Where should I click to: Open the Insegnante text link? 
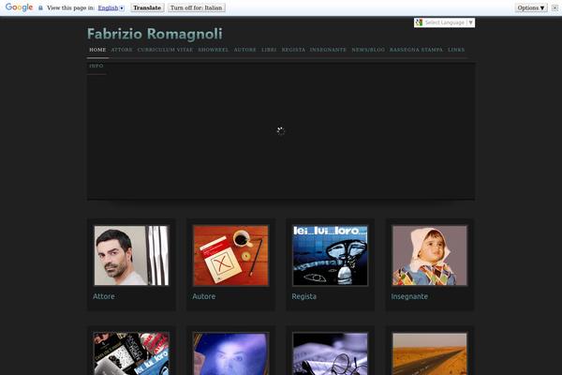pos(409,296)
